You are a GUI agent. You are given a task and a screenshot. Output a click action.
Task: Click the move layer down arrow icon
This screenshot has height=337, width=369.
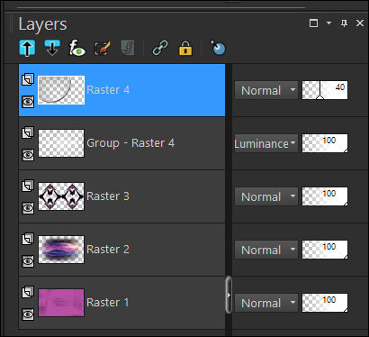point(52,48)
